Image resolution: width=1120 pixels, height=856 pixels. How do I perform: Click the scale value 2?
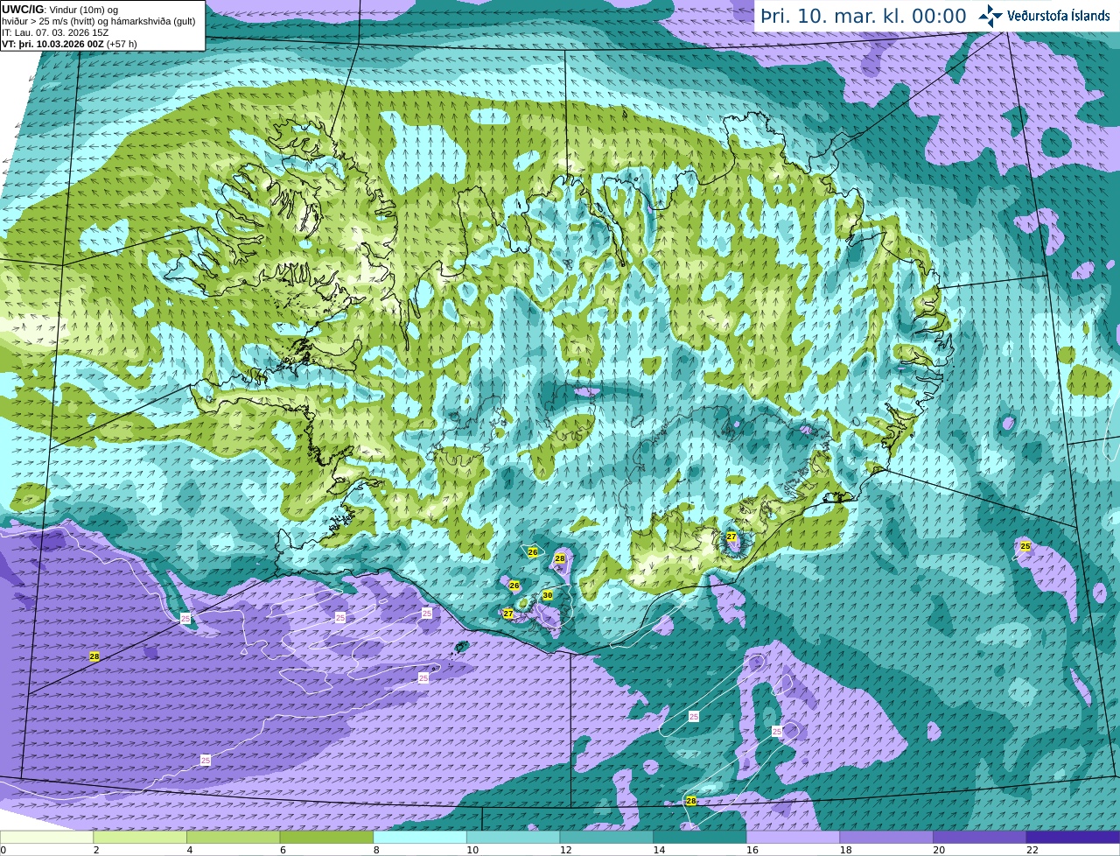[x=96, y=850]
